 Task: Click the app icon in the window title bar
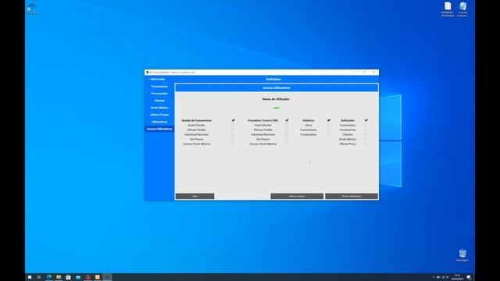click(148, 73)
